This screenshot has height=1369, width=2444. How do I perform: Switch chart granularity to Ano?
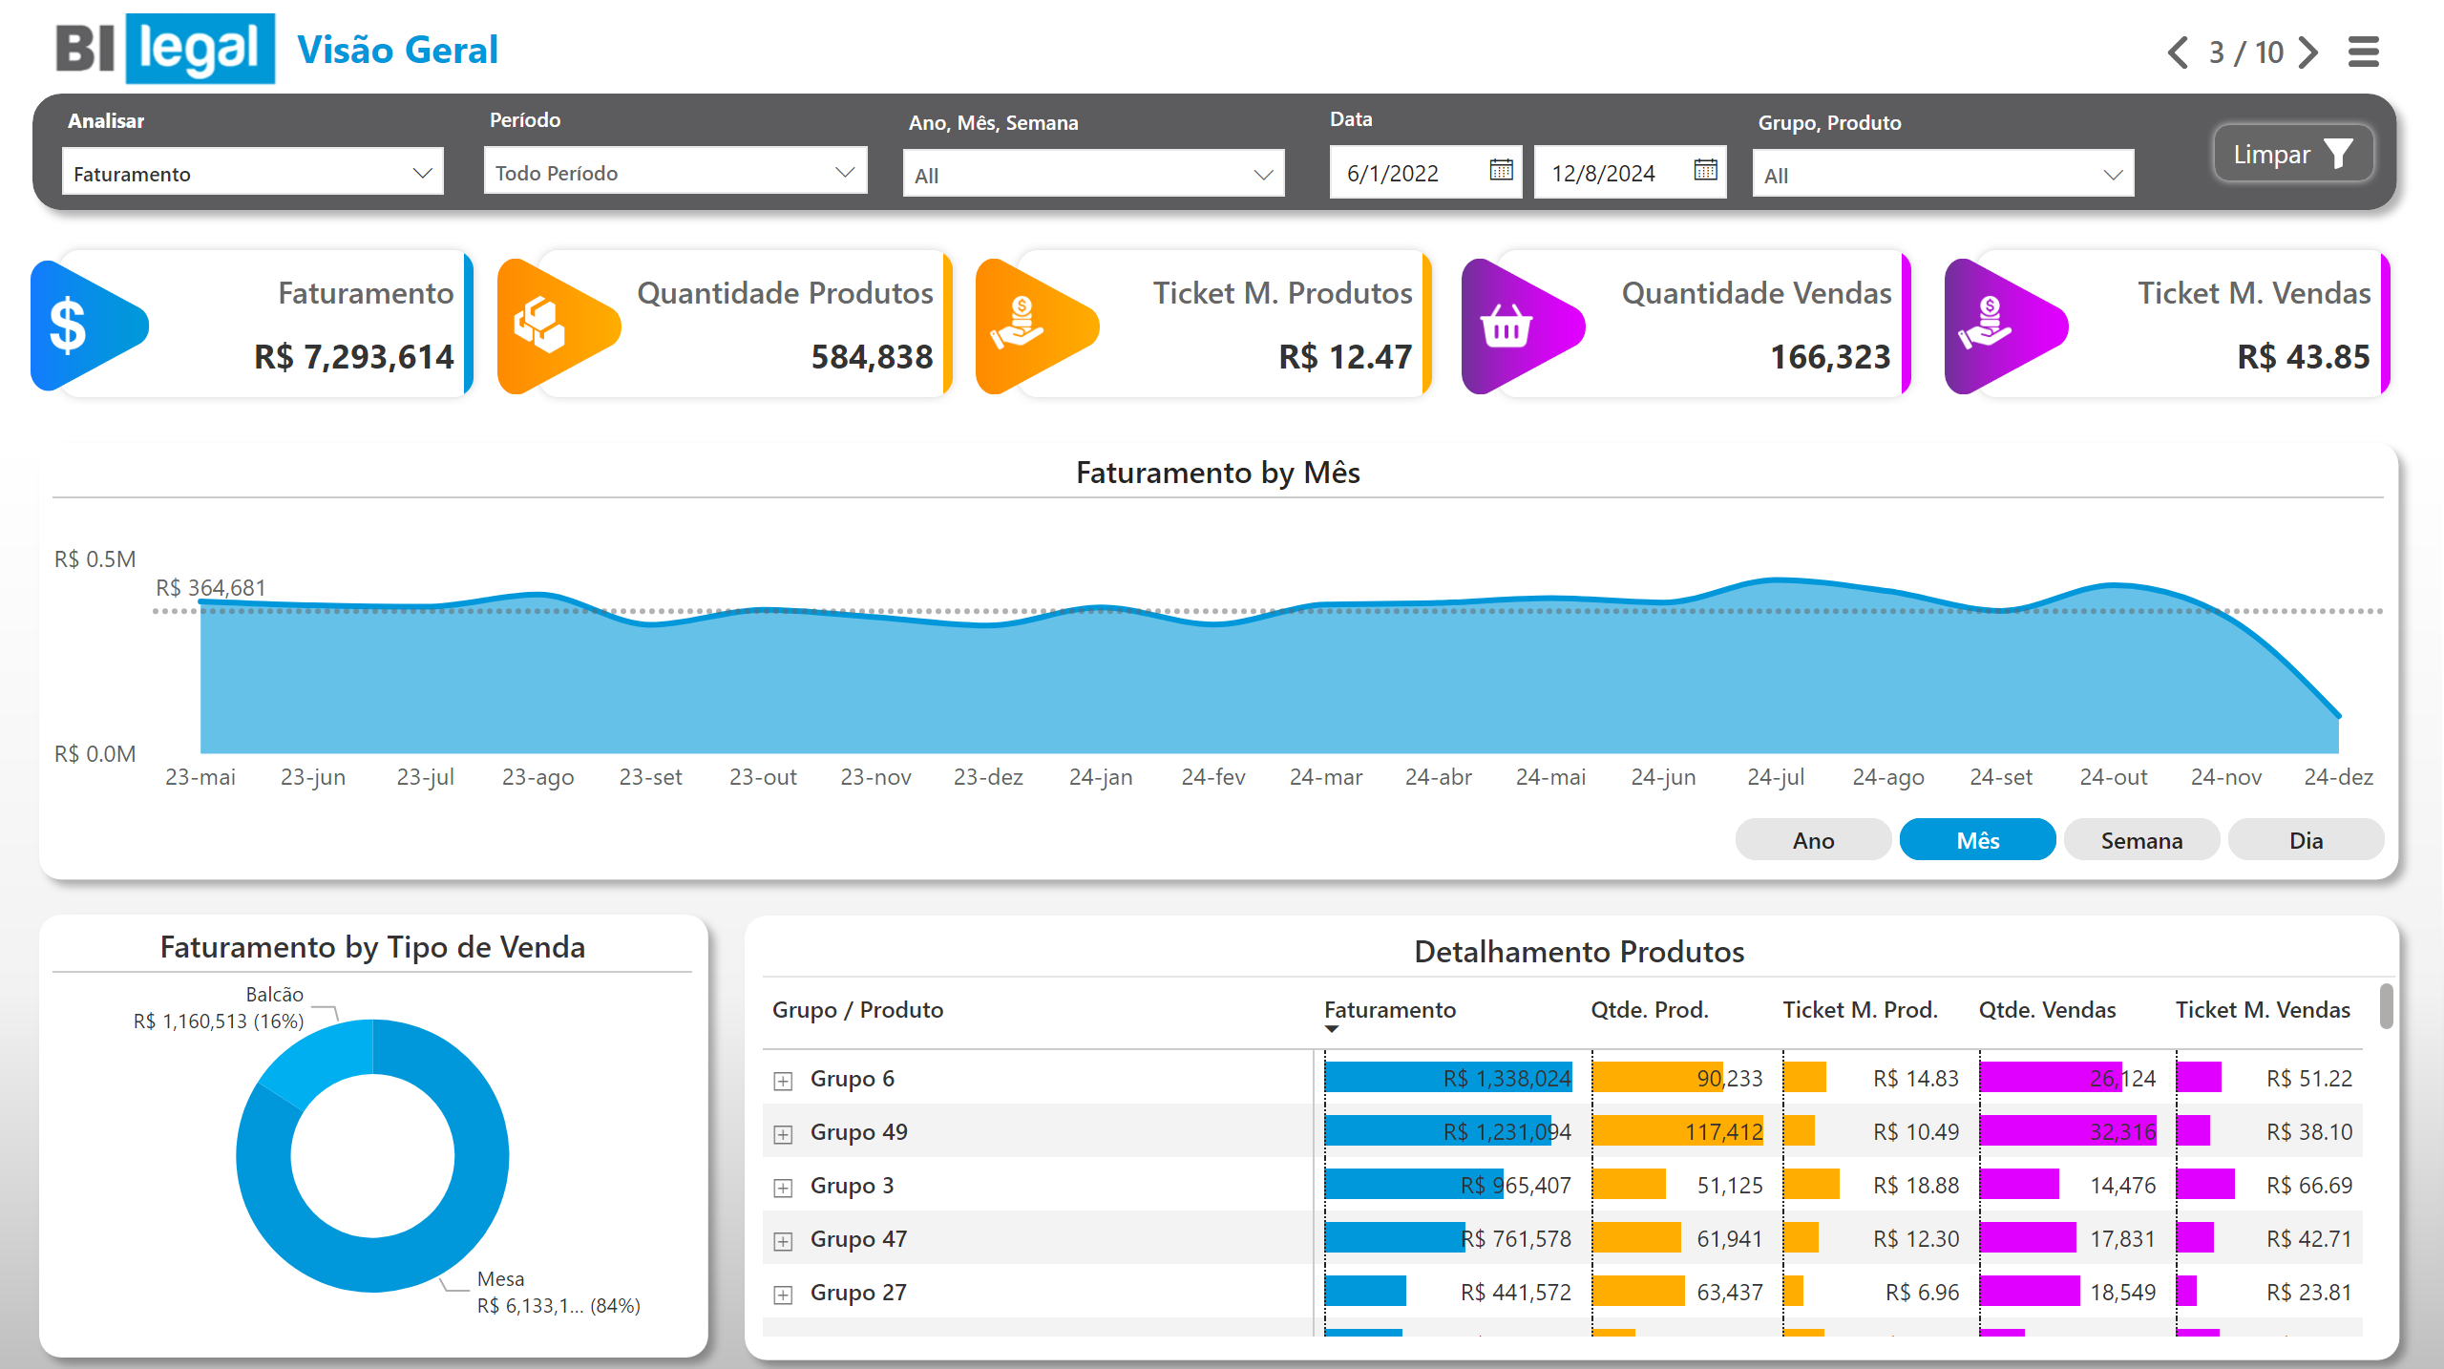[1812, 840]
